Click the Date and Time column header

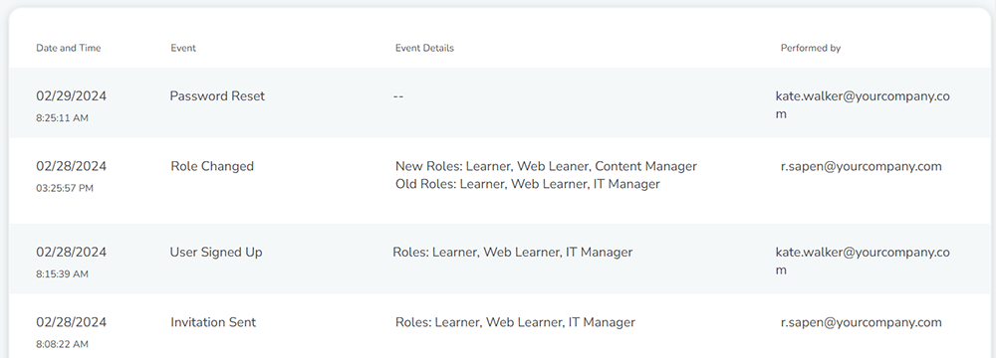68,48
